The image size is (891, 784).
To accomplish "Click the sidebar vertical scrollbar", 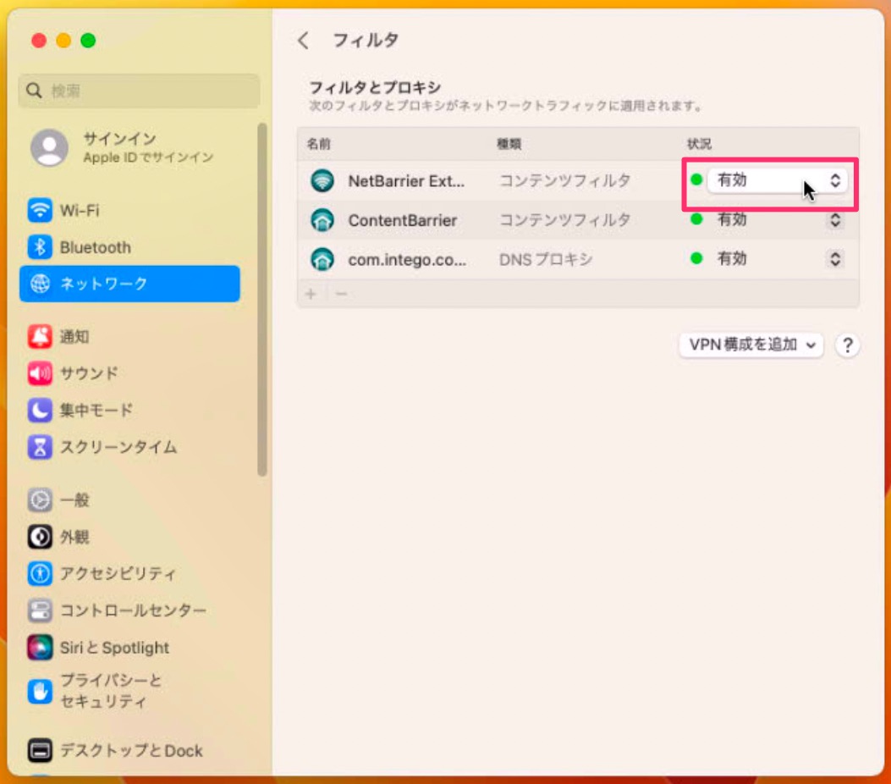I will tap(262, 299).
